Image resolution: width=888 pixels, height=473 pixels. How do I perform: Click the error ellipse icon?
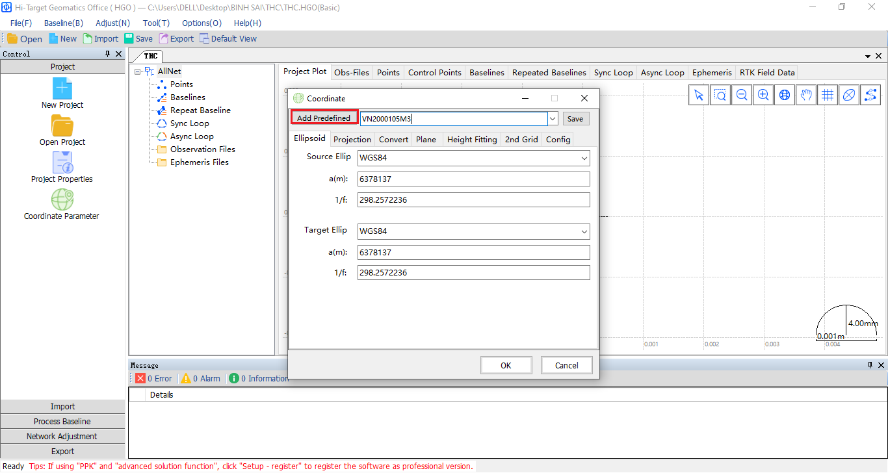[x=848, y=96]
